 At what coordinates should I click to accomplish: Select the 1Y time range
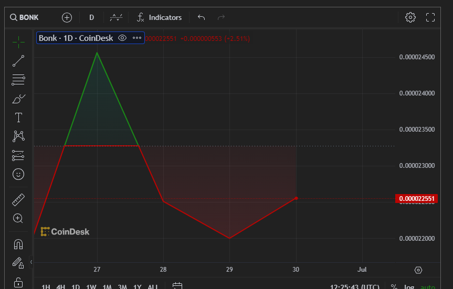pyautogui.click(x=138, y=287)
